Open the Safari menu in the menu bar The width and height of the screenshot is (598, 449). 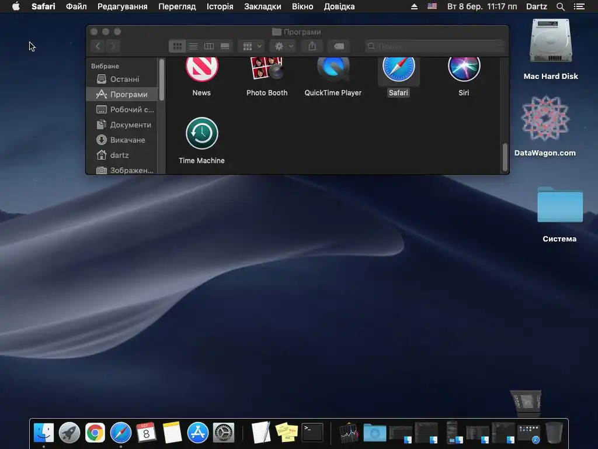[43, 6]
